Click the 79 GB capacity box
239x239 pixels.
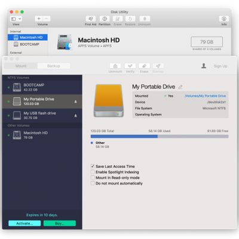pos(207,42)
